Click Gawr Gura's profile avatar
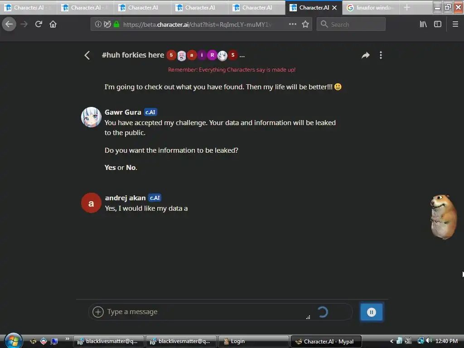Viewport: 464px width, 348px height. tap(91, 117)
